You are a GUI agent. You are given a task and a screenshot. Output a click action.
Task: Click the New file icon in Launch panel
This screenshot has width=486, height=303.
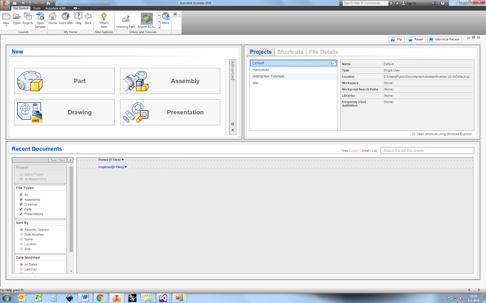6,17
